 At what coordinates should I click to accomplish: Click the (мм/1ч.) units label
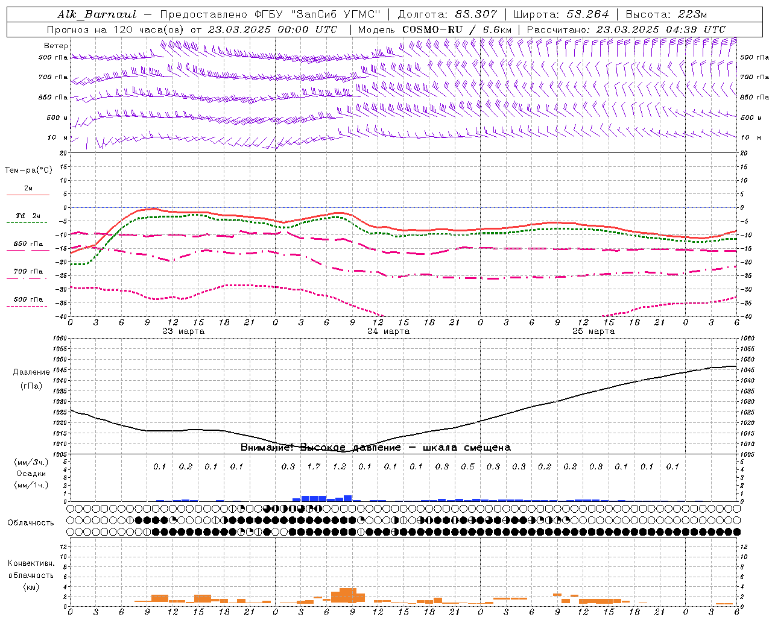click(x=31, y=485)
